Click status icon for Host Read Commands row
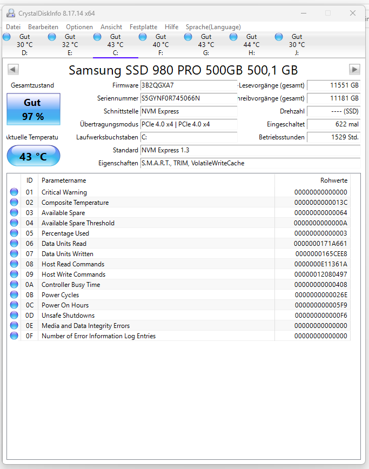Viewport: 369px width, 469px height. click(x=14, y=264)
